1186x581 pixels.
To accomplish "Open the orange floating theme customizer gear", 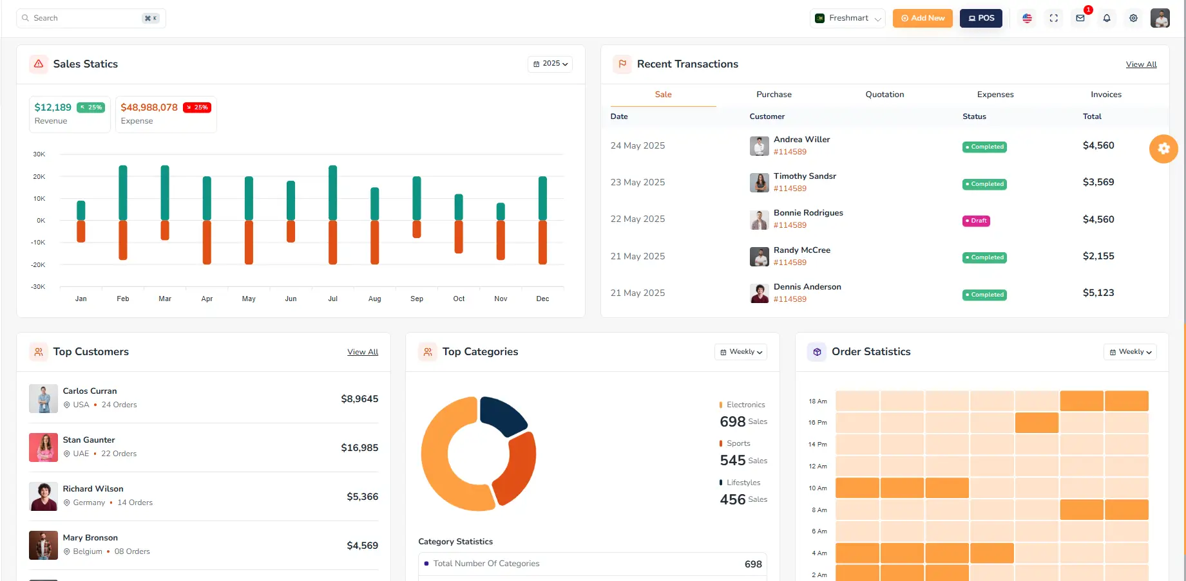I will point(1163,149).
